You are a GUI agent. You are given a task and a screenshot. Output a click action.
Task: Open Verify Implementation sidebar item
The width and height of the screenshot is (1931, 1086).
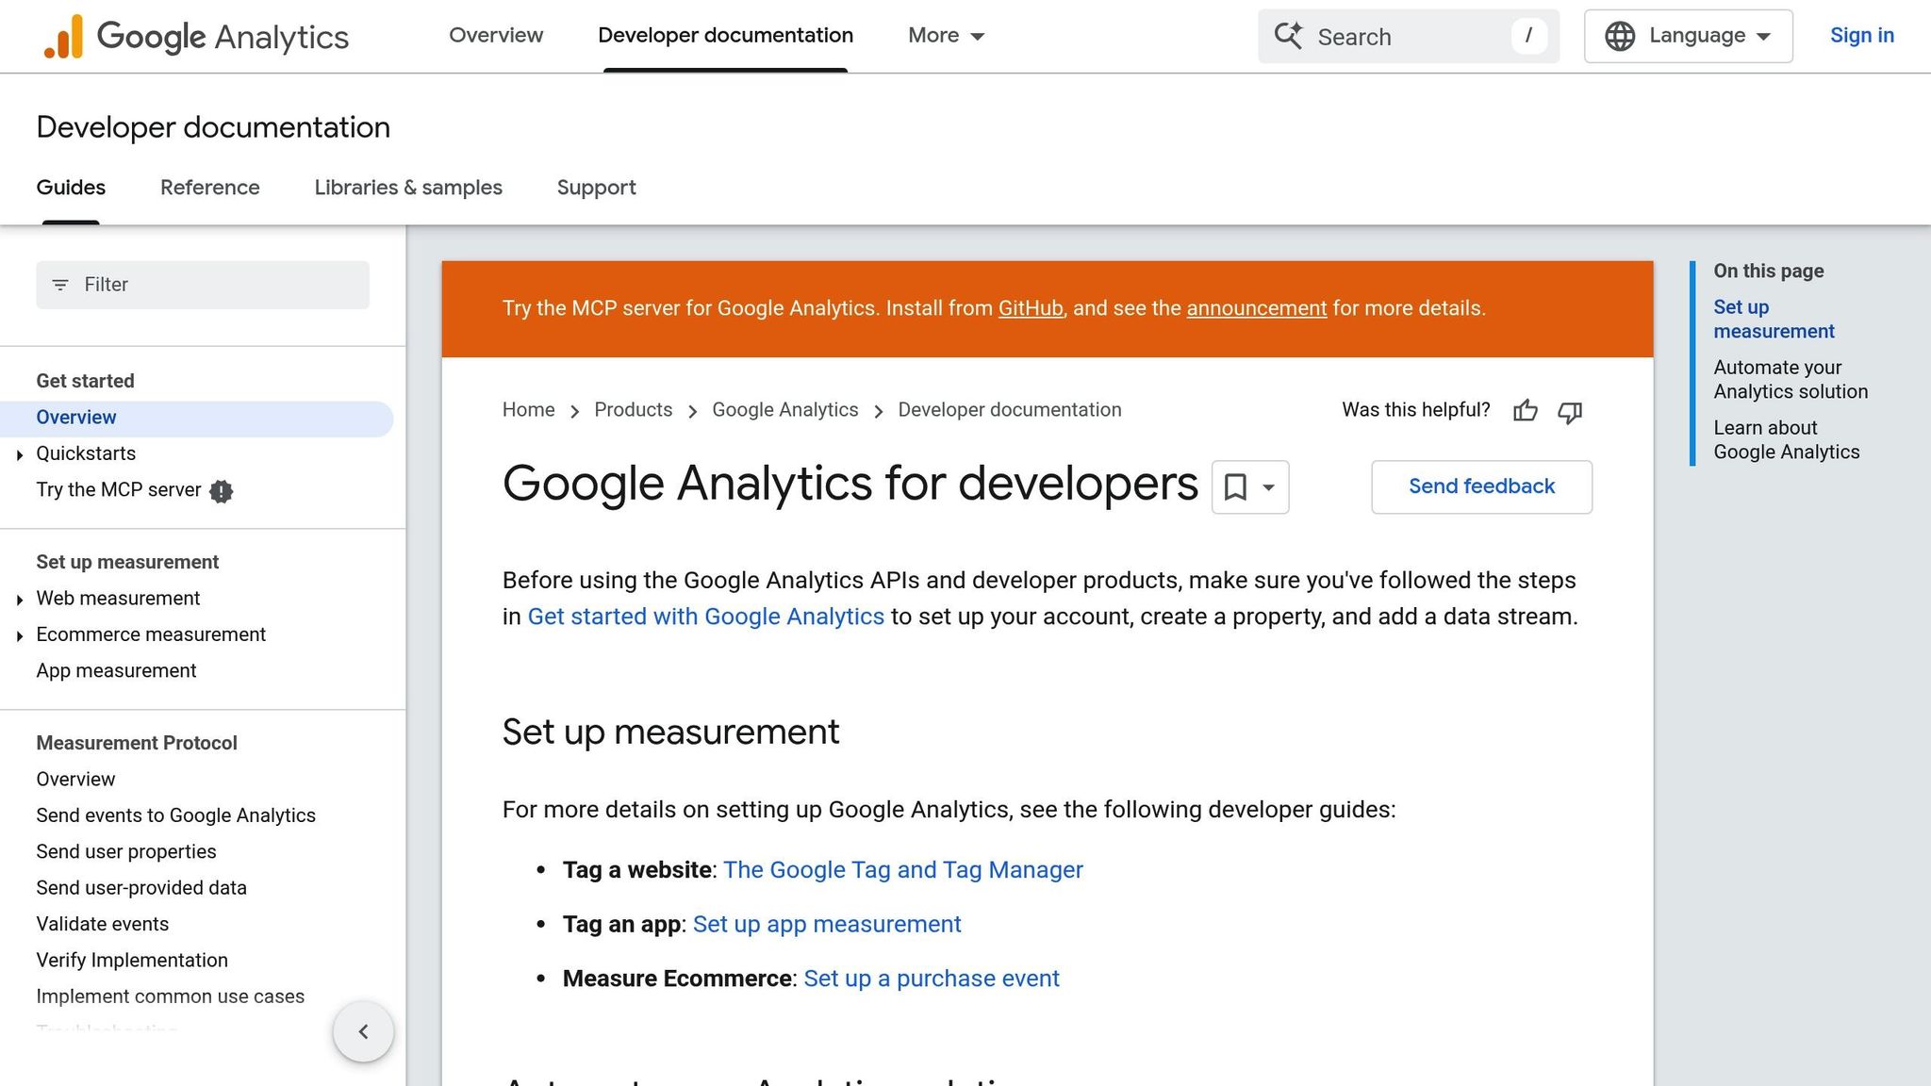click(x=132, y=961)
